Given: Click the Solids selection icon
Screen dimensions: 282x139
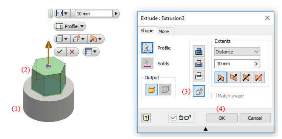Looking at the screenshot, I should [x=147, y=63].
